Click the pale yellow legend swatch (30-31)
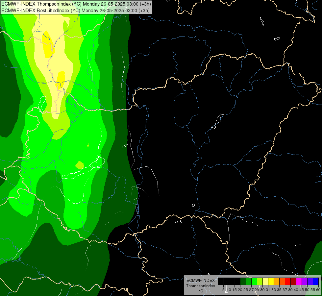322x296 pixels. pyautogui.click(x=265, y=282)
